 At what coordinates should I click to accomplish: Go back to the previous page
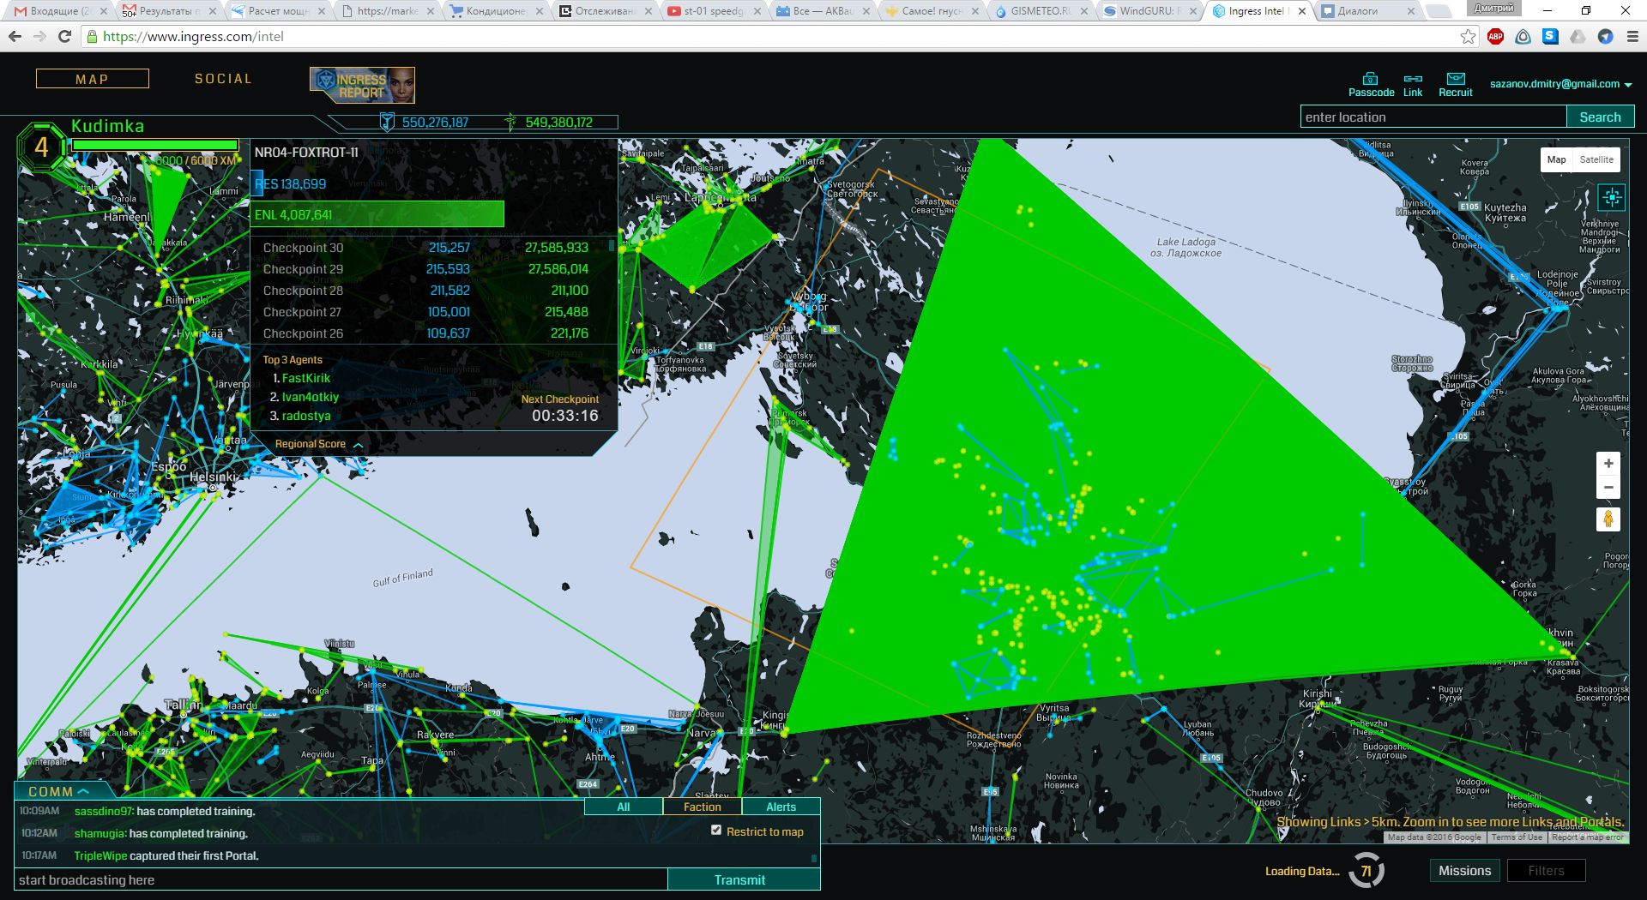(15, 36)
